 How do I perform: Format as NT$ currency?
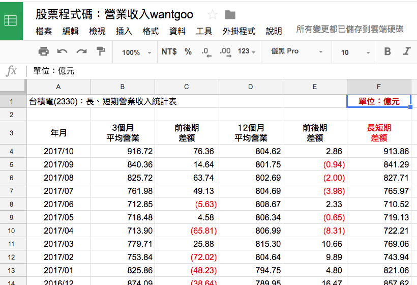[169, 51]
